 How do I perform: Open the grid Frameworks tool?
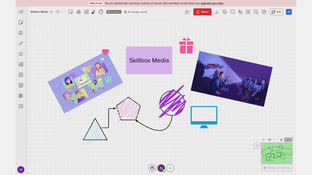[21, 75]
